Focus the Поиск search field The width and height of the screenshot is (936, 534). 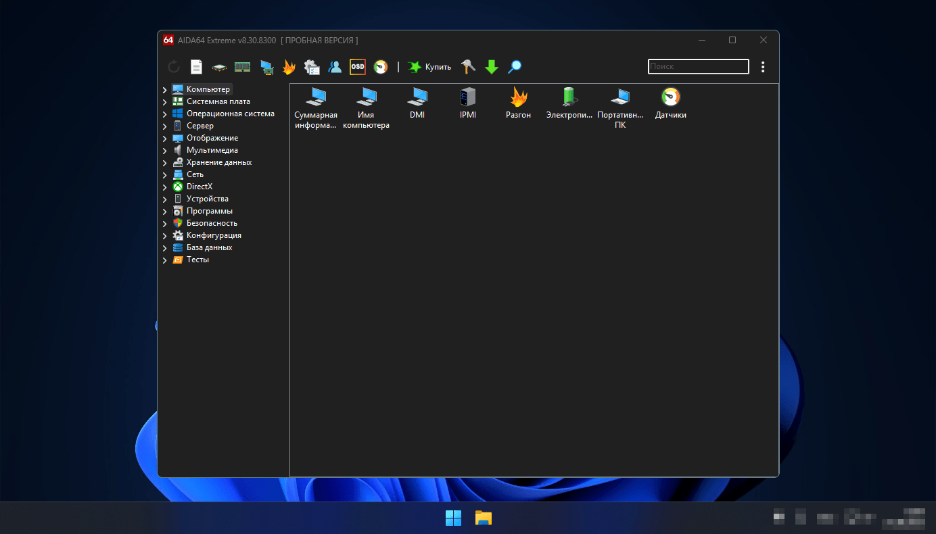[x=699, y=66]
